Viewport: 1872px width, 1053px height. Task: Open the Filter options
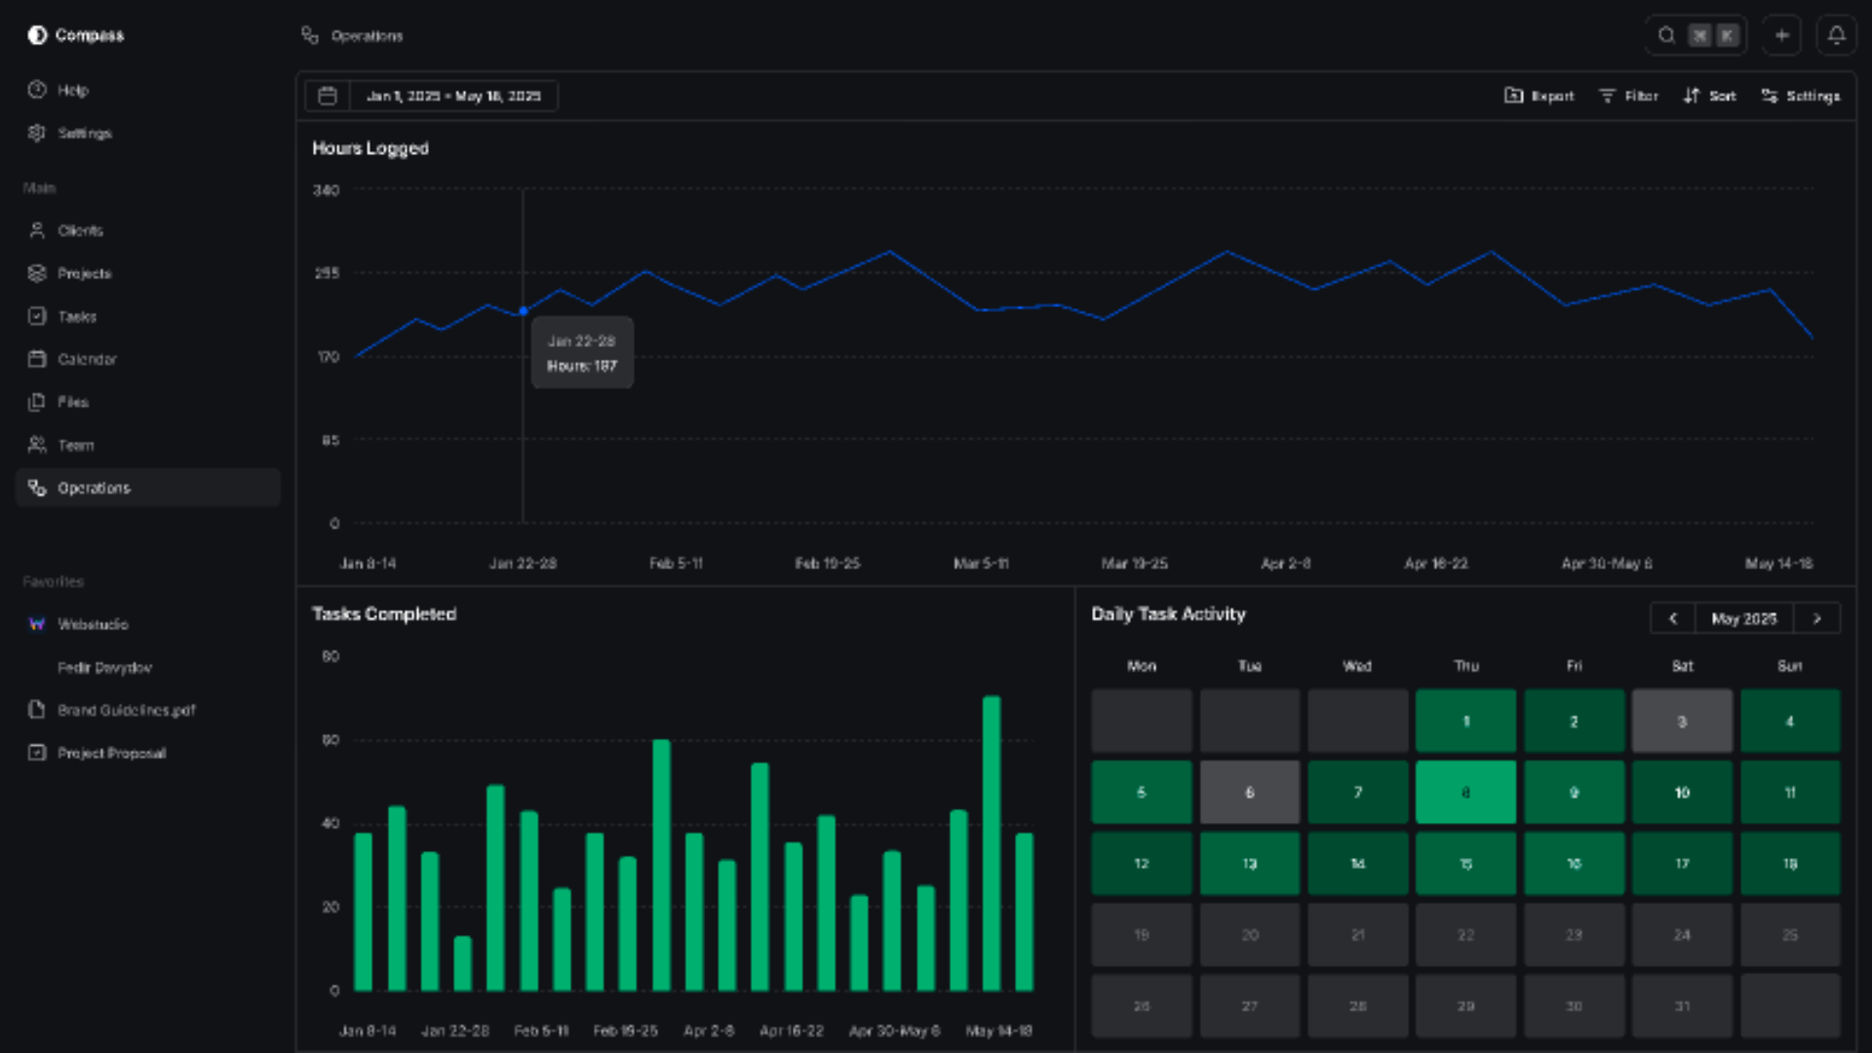[x=1628, y=96]
